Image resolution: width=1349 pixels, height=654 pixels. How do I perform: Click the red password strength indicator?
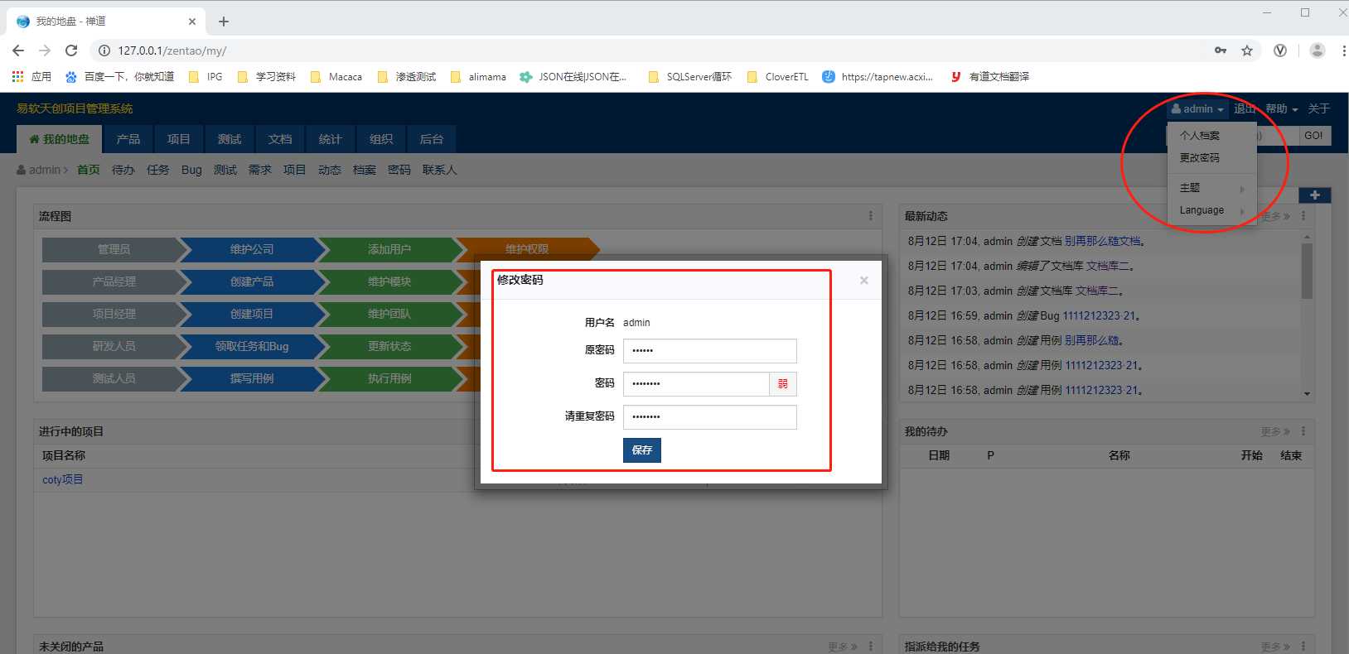[783, 384]
